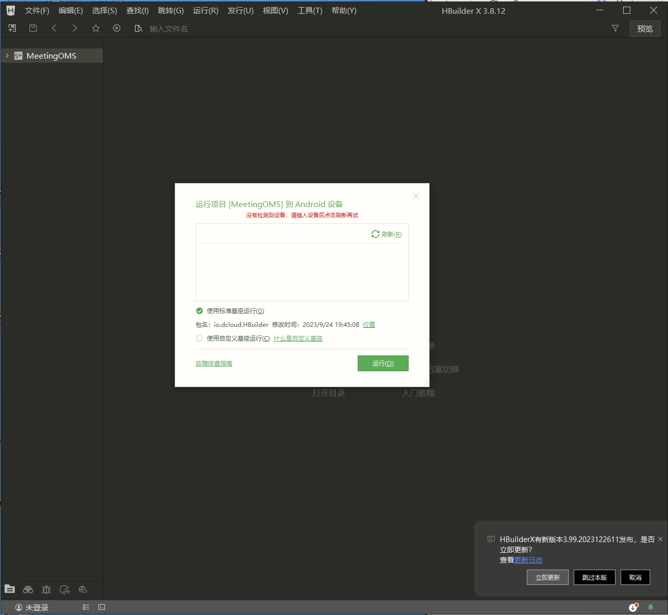Click the save file icon in toolbar
The height and width of the screenshot is (615, 668).
pos(33,29)
